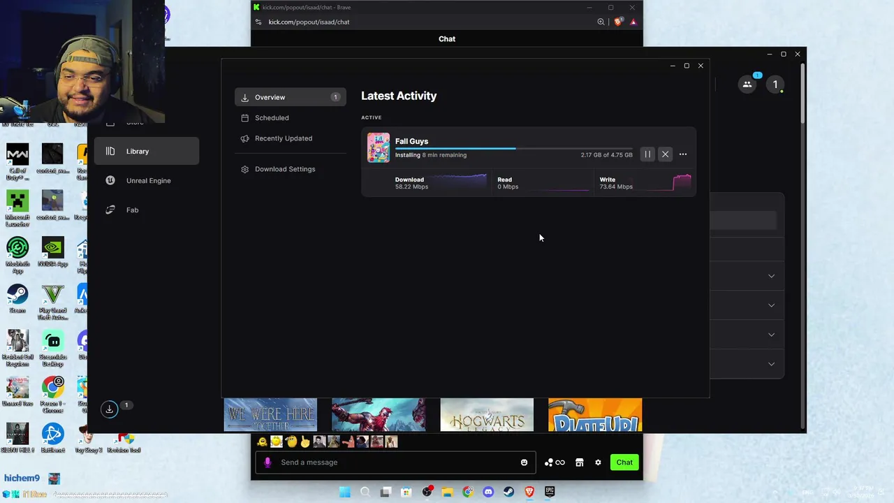Open chat settings gear icon
Viewport: 894px width, 503px height.
pos(598,462)
